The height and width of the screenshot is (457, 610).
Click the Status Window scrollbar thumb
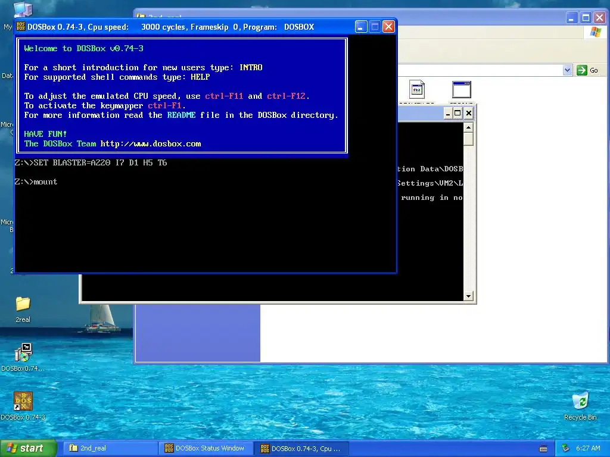tap(468, 139)
